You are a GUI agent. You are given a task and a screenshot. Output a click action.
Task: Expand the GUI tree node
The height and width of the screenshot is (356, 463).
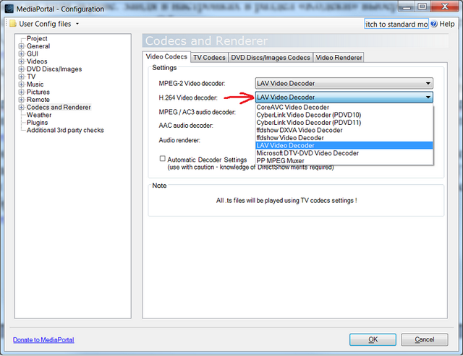pos(21,54)
